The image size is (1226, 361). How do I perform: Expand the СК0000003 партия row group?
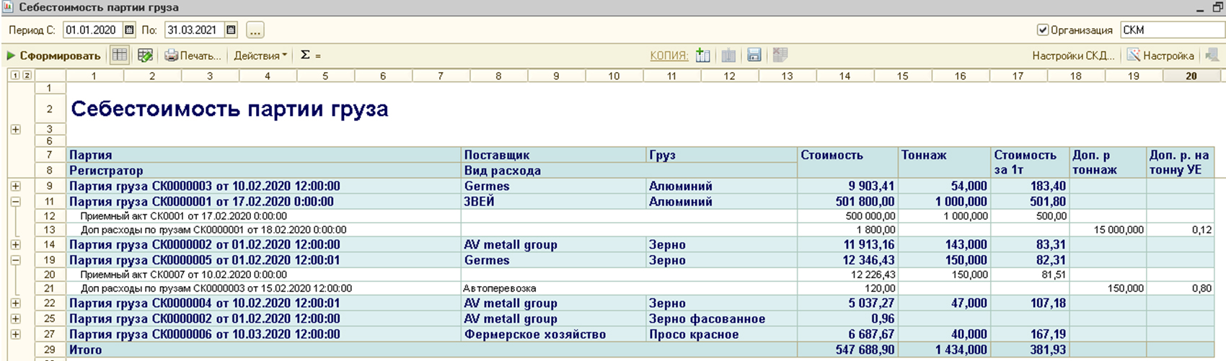(x=15, y=186)
